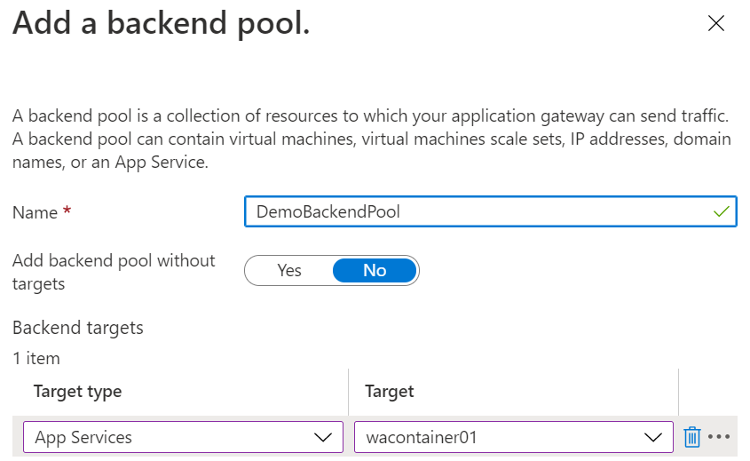Click the green validation checkmark in Name field
This screenshot has height=461, width=750.
pyautogui.click(x=721, y=212)
